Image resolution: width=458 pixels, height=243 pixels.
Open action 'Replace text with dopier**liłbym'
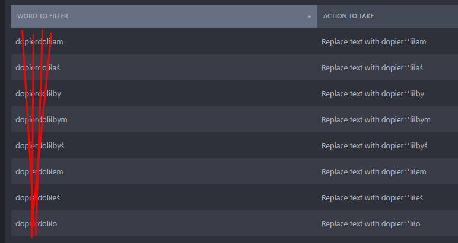click(x=376, y=119)
